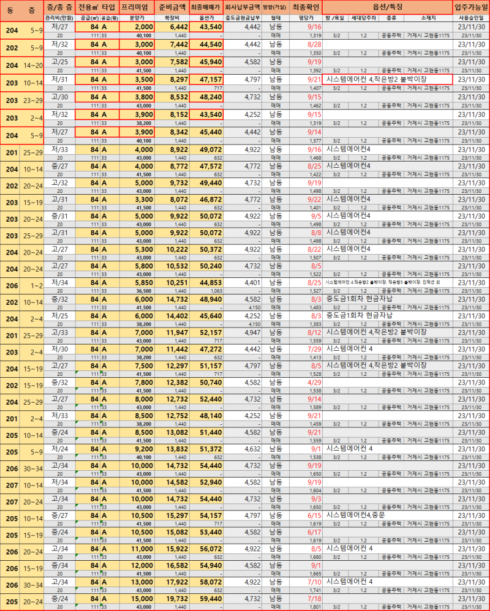
Task: Click the red date '4/29'
Action: coord(314,382)
